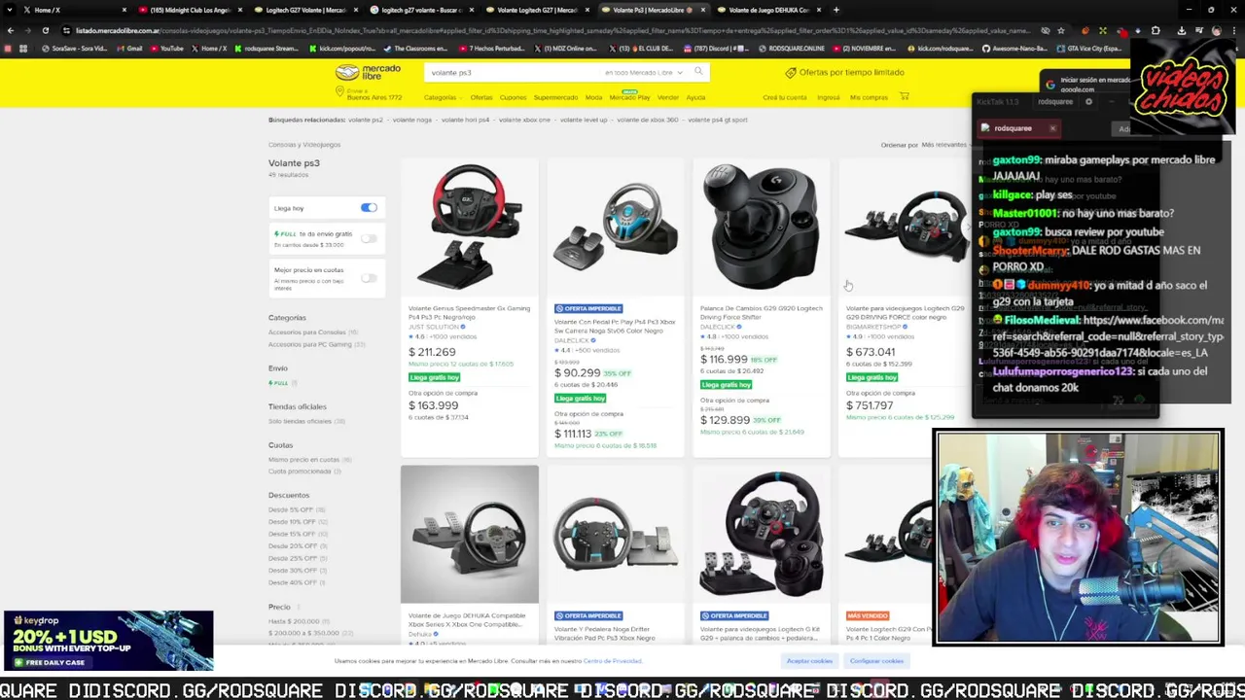Click the Keydrop 20% +1USD bonus ad

coord(107,641)
